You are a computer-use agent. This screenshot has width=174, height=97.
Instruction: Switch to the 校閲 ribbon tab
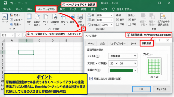pyautogui.click(x=83, y=9)
